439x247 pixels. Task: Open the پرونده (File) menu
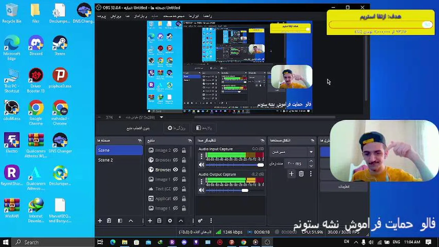pos(101,16)
